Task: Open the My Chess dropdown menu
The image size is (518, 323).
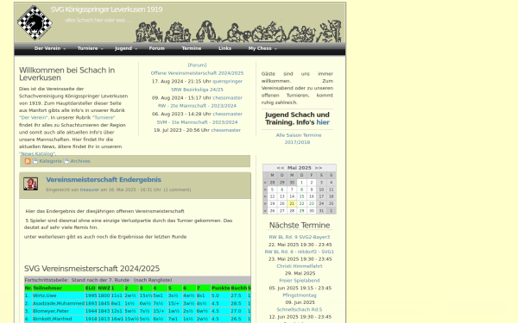Action: click(x=262, y=48)
